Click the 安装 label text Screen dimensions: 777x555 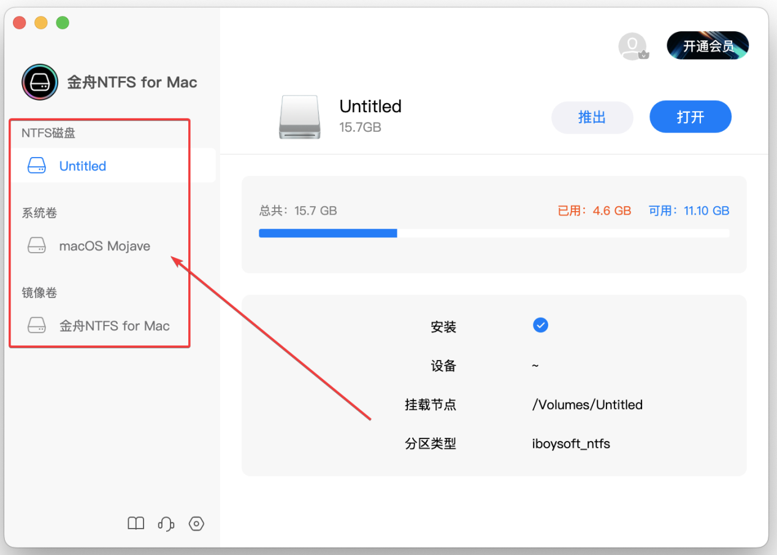pos(443,327)
